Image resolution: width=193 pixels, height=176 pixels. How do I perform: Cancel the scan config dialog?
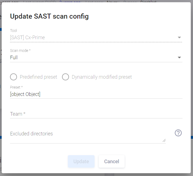click(112, 162)
